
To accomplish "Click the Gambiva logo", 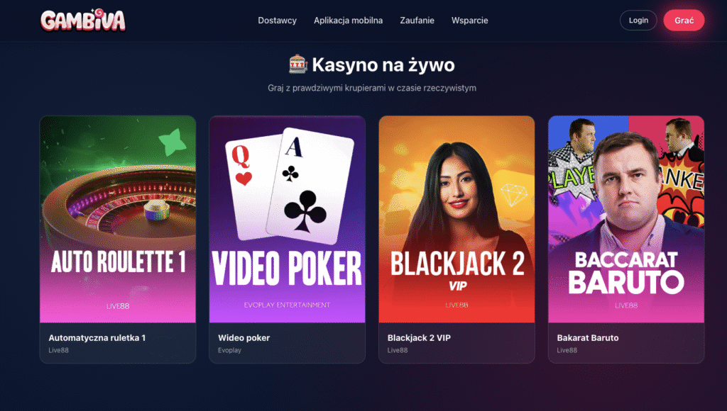I will click(83, 21).
